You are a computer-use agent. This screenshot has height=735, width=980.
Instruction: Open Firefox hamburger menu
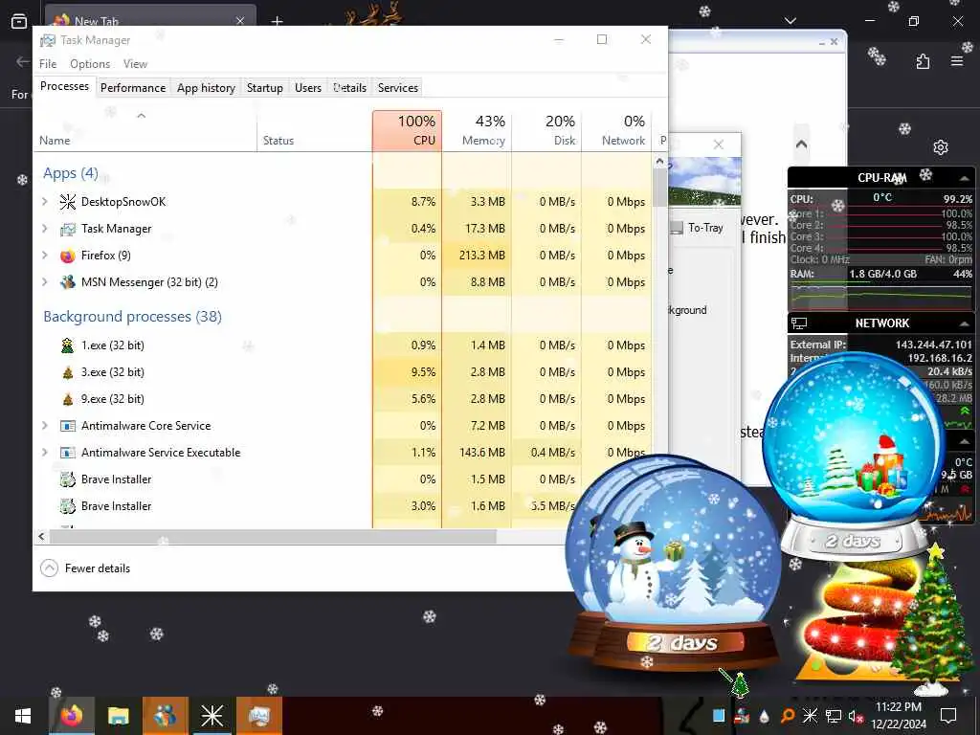957,61
